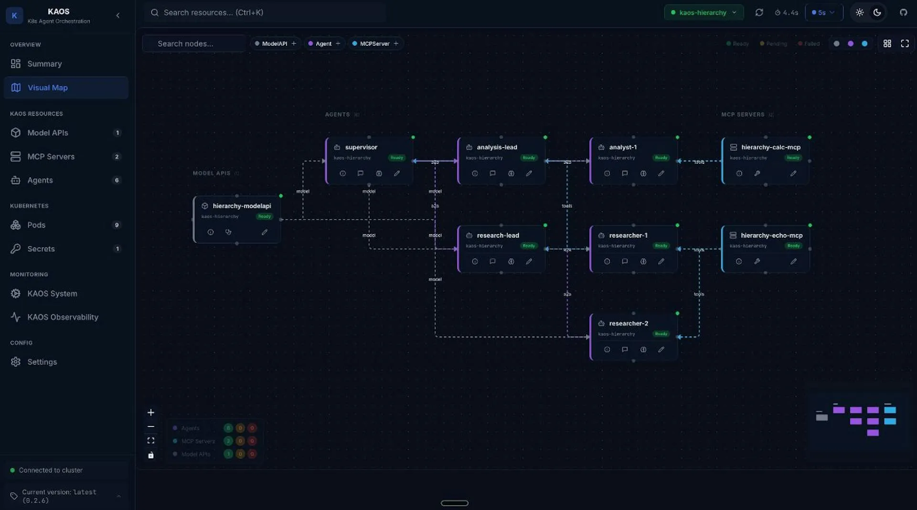
Task: Open chat for research-lead agent
Action: [x=492, y=261]
